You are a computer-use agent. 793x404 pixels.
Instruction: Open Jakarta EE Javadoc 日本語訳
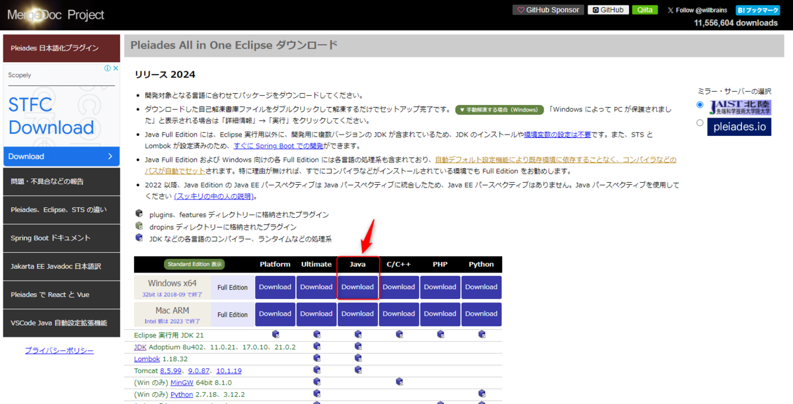[61, 266]
